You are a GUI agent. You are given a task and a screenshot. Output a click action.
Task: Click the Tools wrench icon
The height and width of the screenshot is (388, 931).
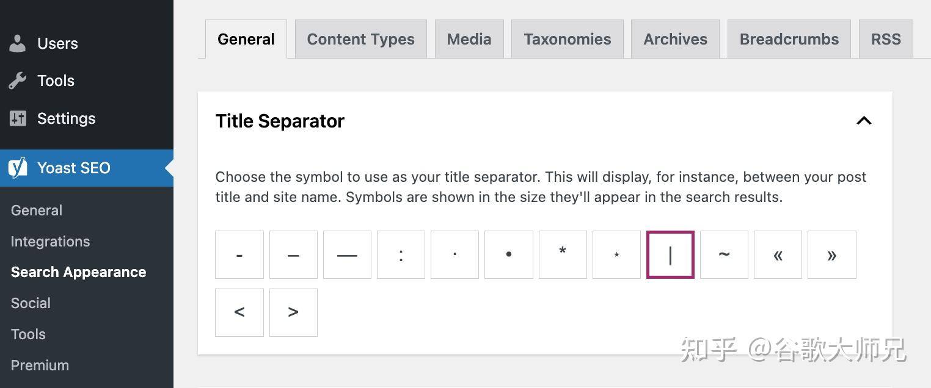(18, 81)
